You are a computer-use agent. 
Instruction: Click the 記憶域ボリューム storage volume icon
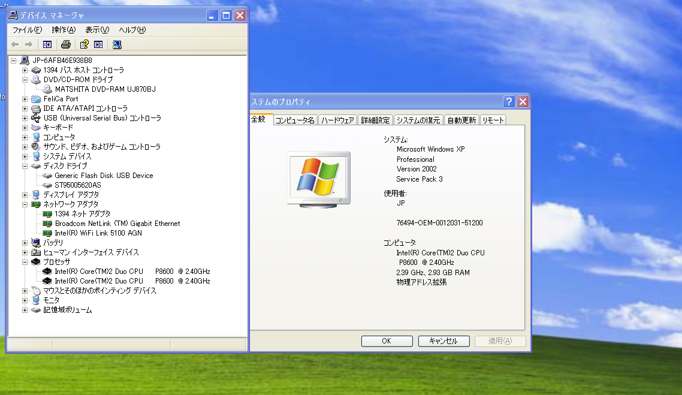click(36, 310)
